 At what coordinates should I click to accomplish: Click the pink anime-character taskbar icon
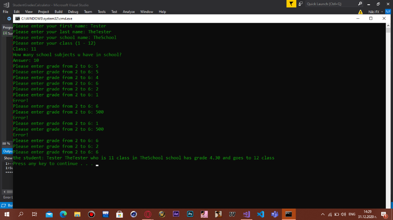coord(204,214)
